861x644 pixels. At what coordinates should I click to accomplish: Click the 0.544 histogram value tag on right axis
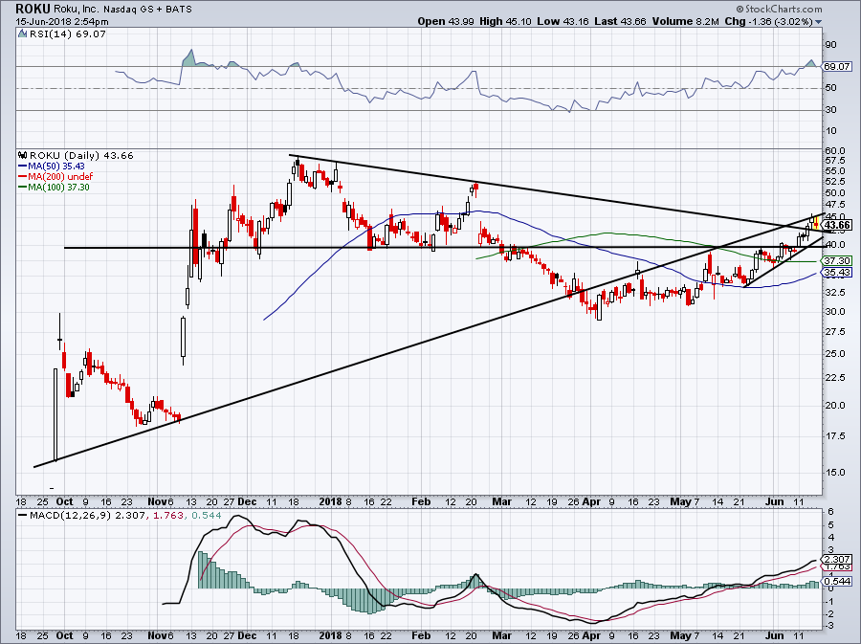point(837,581)
